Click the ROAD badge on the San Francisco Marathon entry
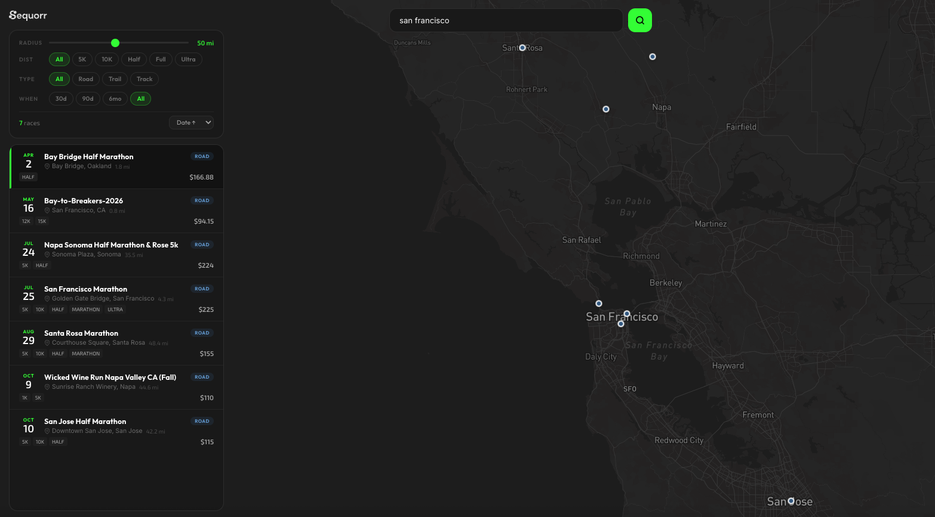This screenshot has height=517, width=935. pos(202,289)
